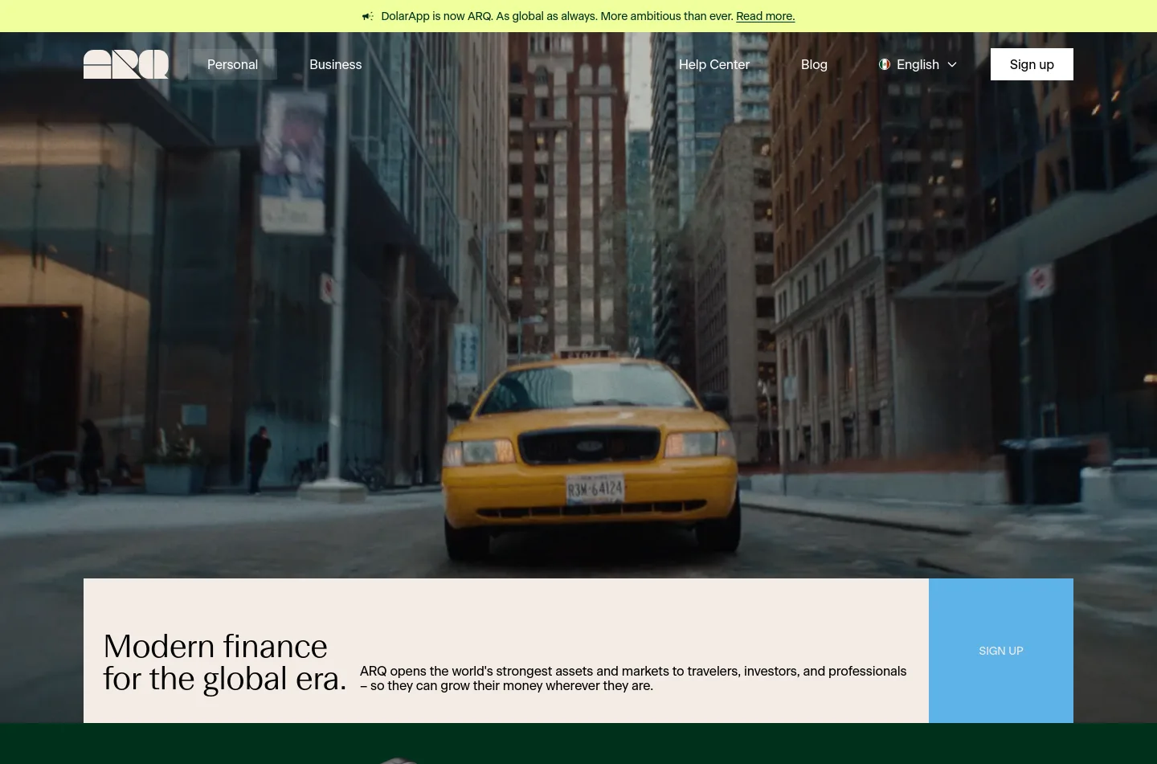Open the Help Center page
Screen dimensions: 1157x764
714,64
